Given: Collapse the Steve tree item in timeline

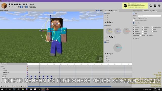Looking at the screenshot, I should (1, 66).
